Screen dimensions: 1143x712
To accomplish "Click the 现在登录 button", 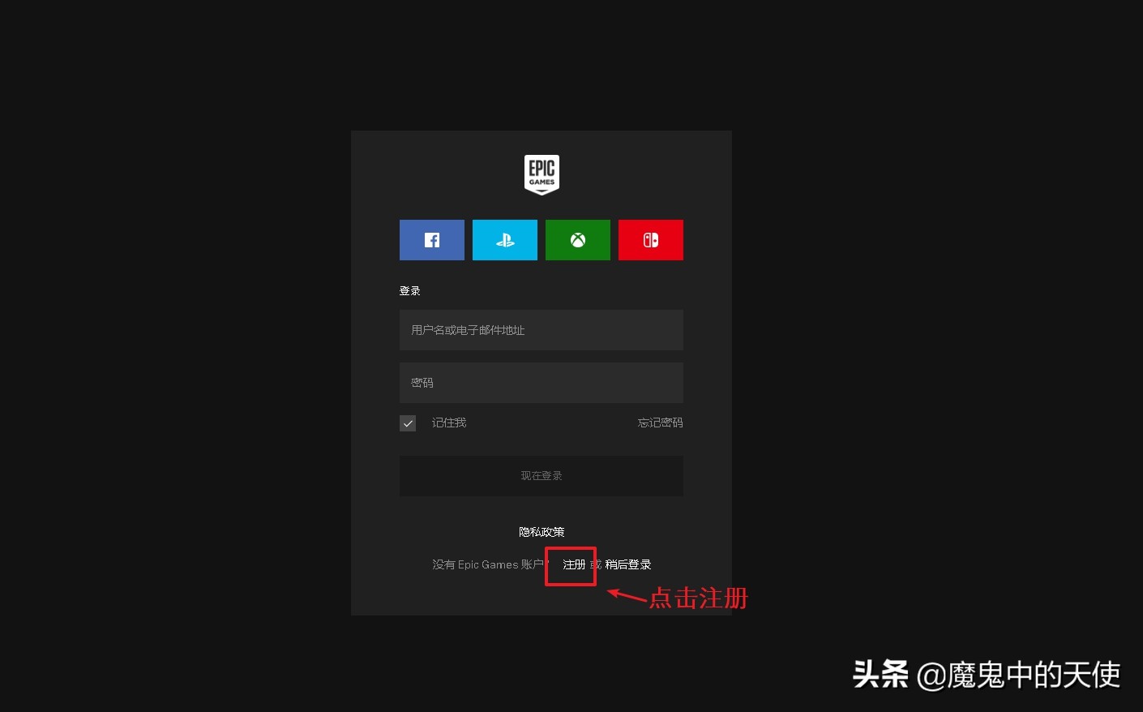I will point(542,476).
